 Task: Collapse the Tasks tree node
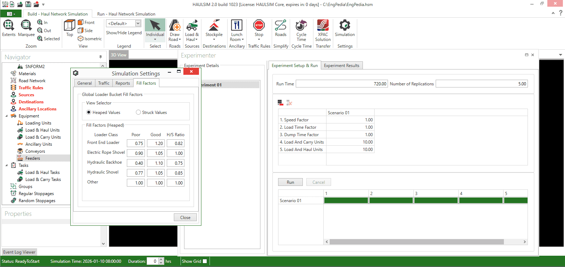tap(6, 165)
